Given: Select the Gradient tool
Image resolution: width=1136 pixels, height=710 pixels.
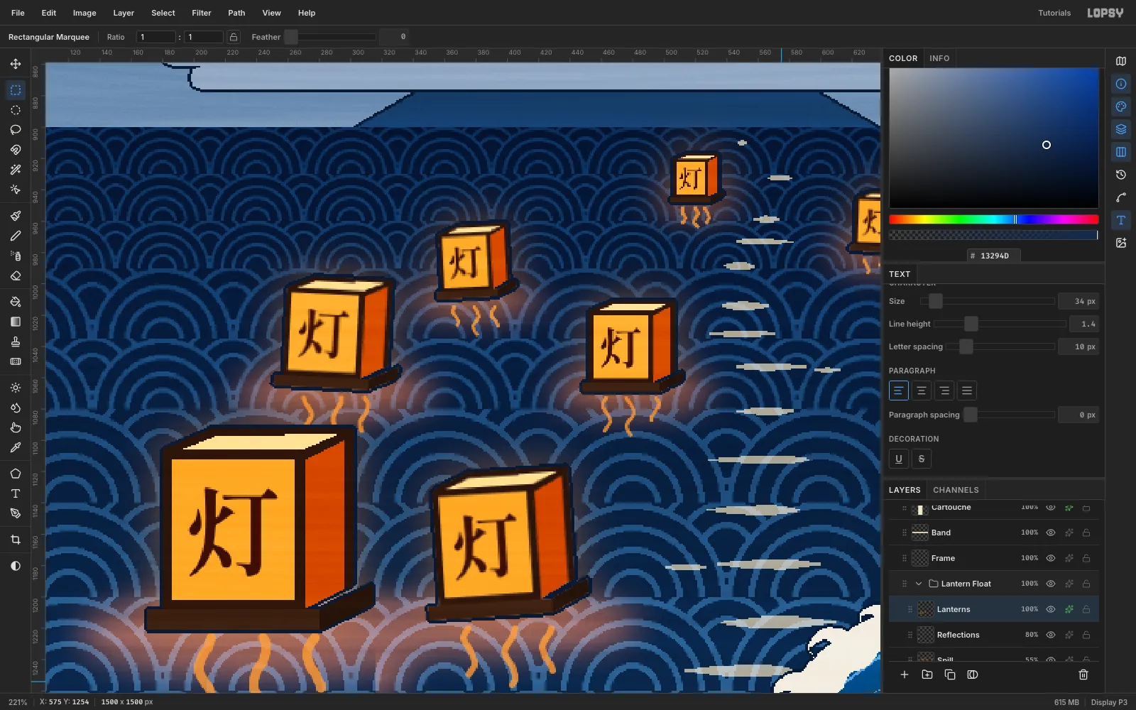Looking at the screenshot, I should coord(16,322).
